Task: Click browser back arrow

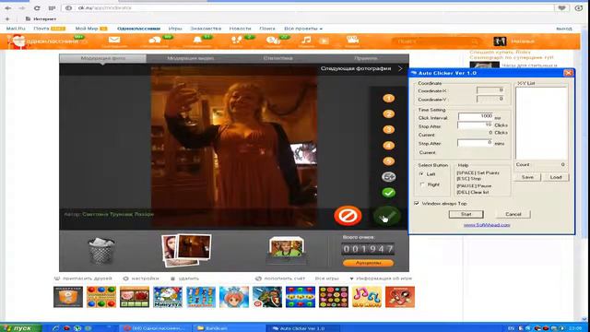Action: pyautogui.click(x=8, y=8)
